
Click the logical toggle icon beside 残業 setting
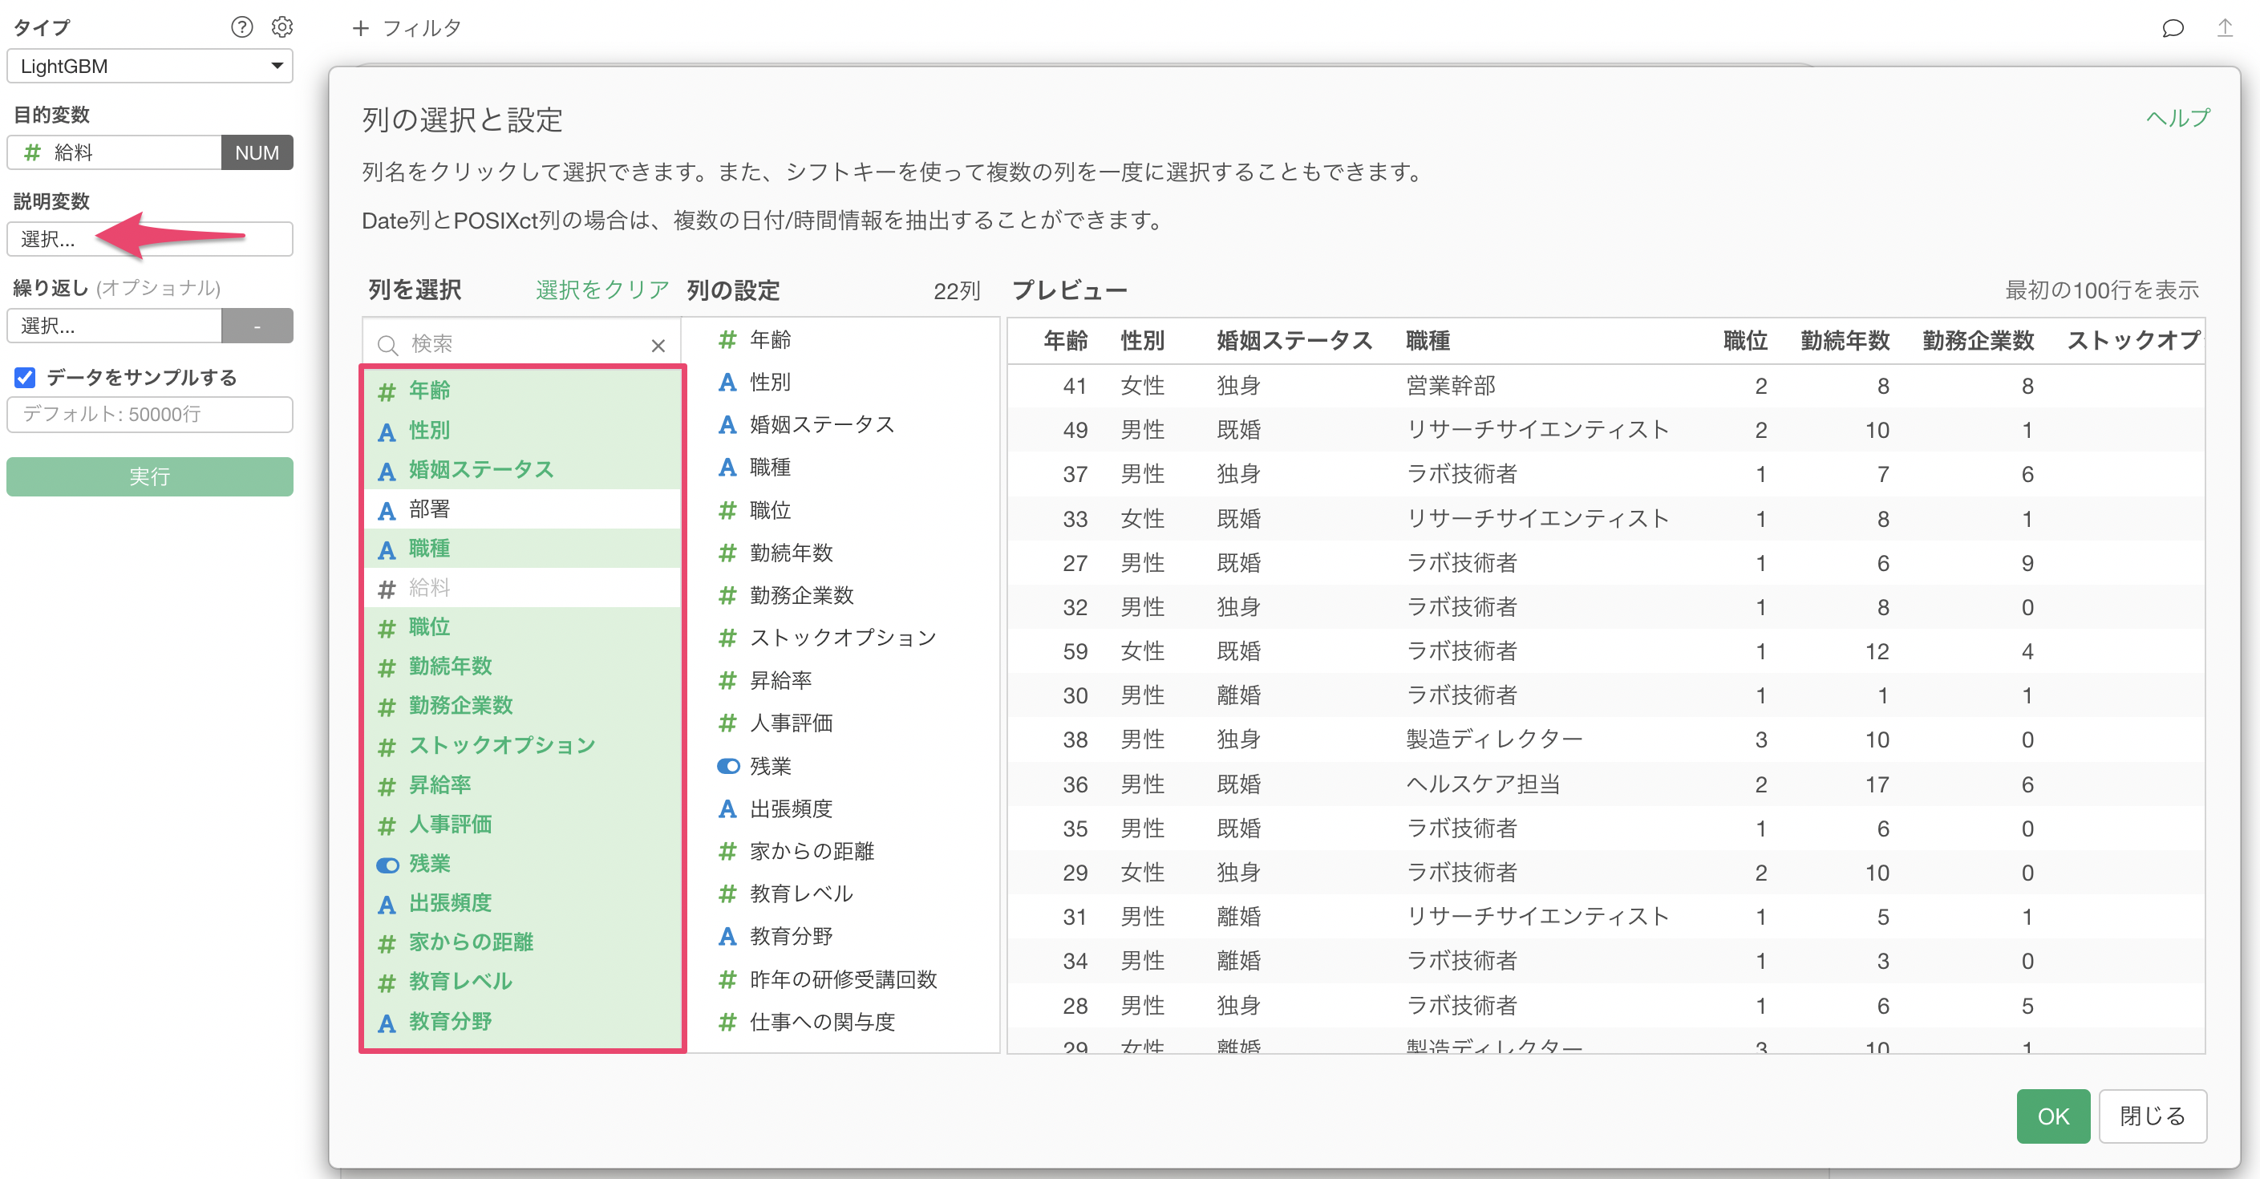(727, 766)
